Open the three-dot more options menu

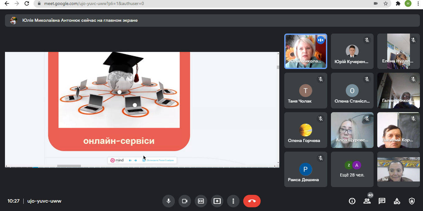233,201
